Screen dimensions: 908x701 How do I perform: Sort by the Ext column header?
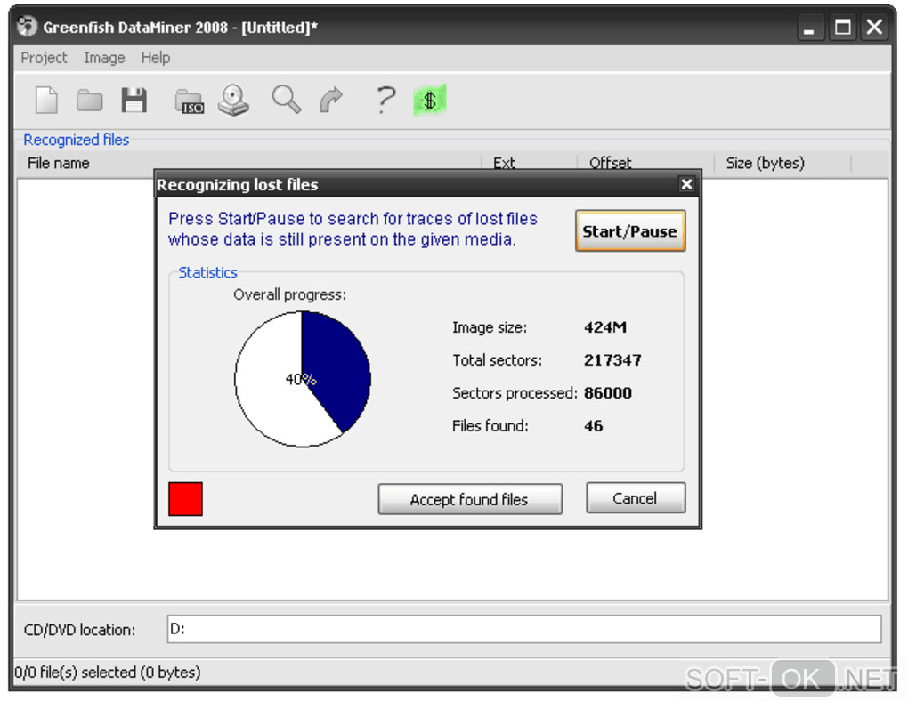click(529, 163)
